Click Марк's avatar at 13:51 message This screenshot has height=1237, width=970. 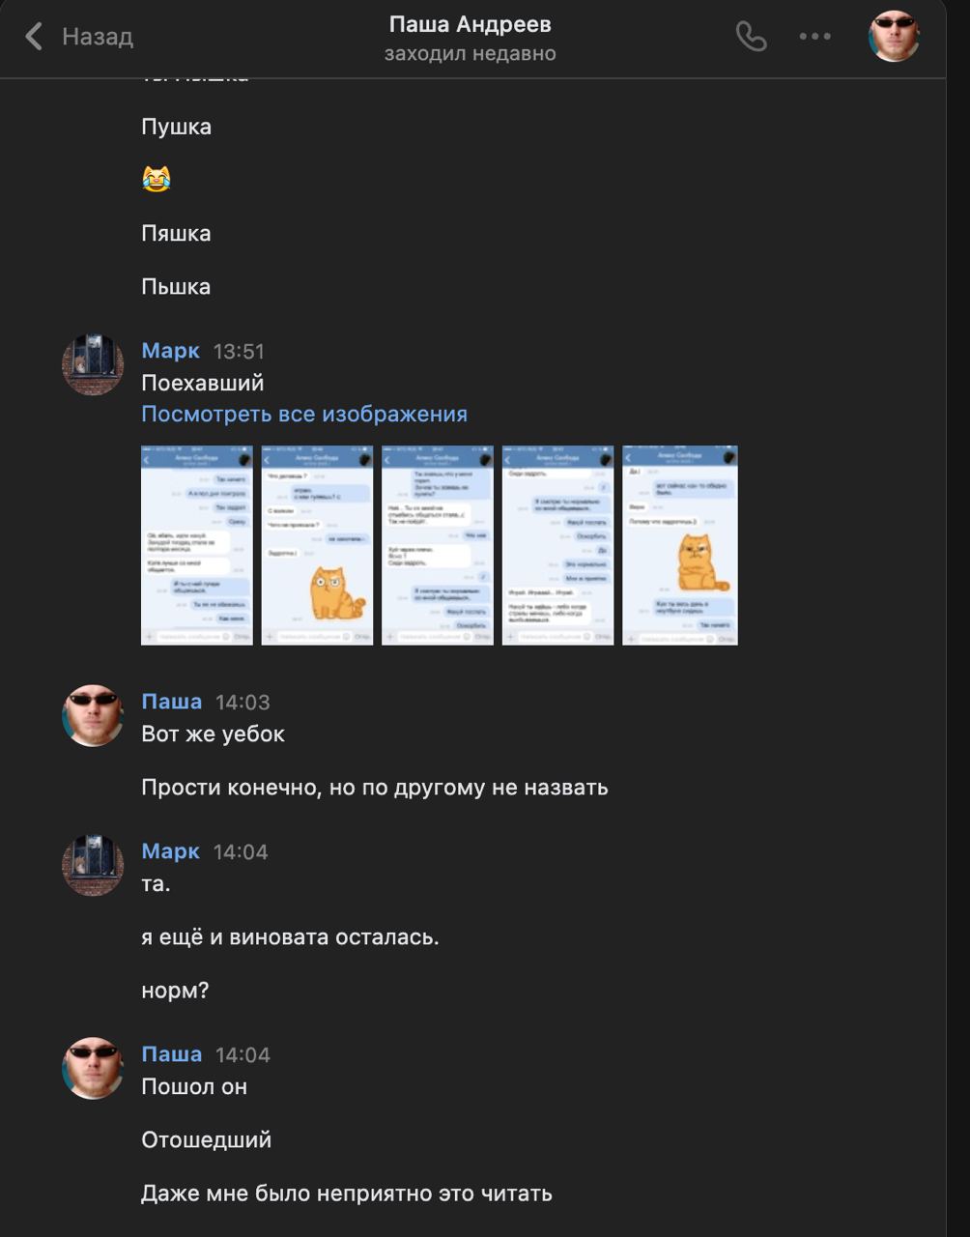[x=93, y=364]
